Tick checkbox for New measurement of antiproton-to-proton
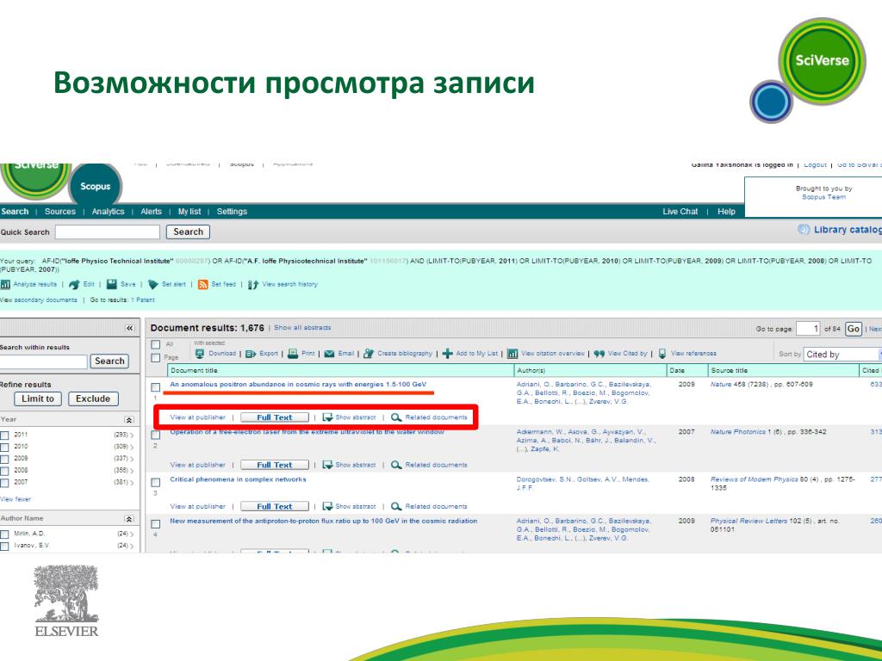This screenshot has width=882, height=661. click(x=156, y=524)
